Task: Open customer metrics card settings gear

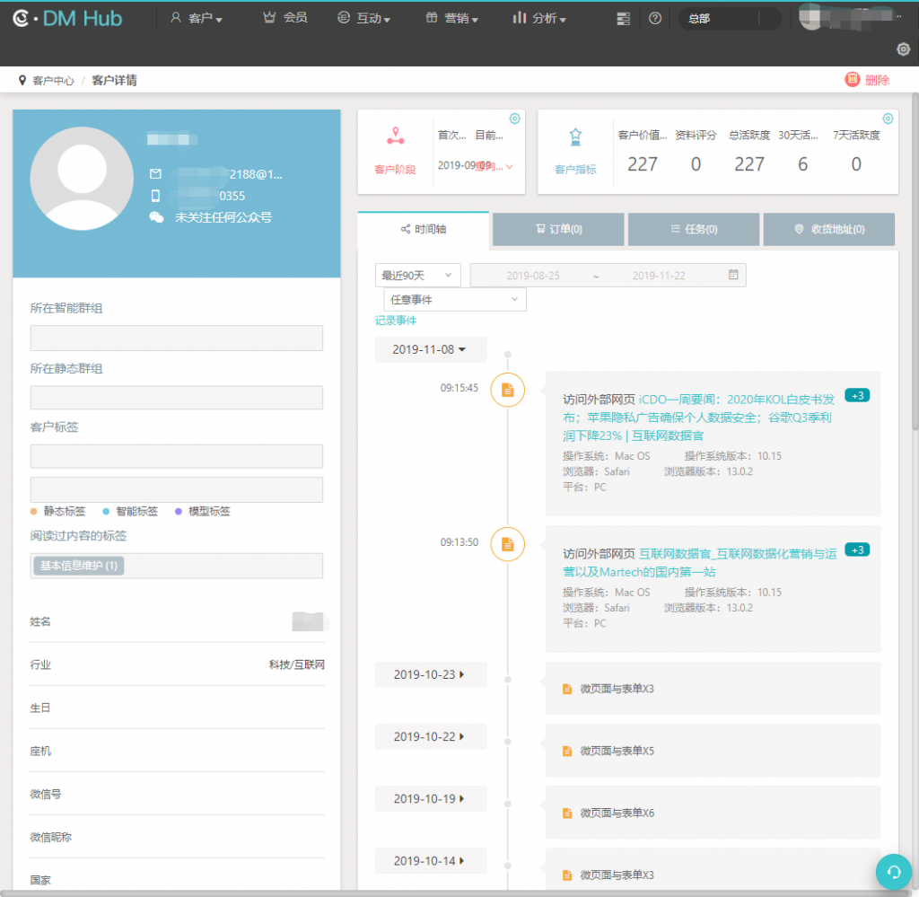Action: [x=888, y=119]
